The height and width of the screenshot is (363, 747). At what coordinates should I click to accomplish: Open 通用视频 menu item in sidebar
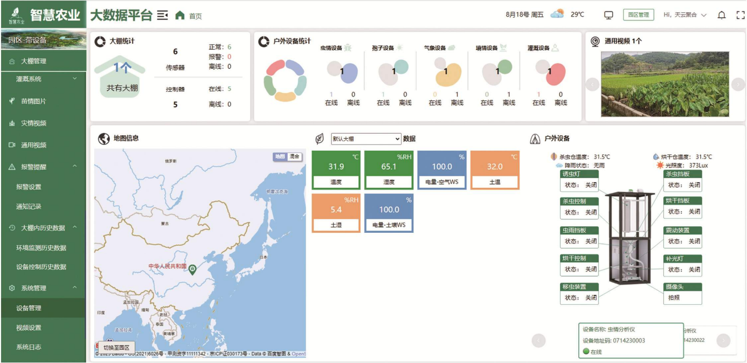43,145
